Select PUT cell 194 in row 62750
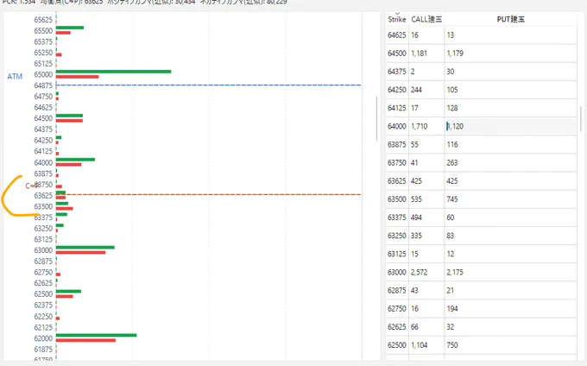 452,309
